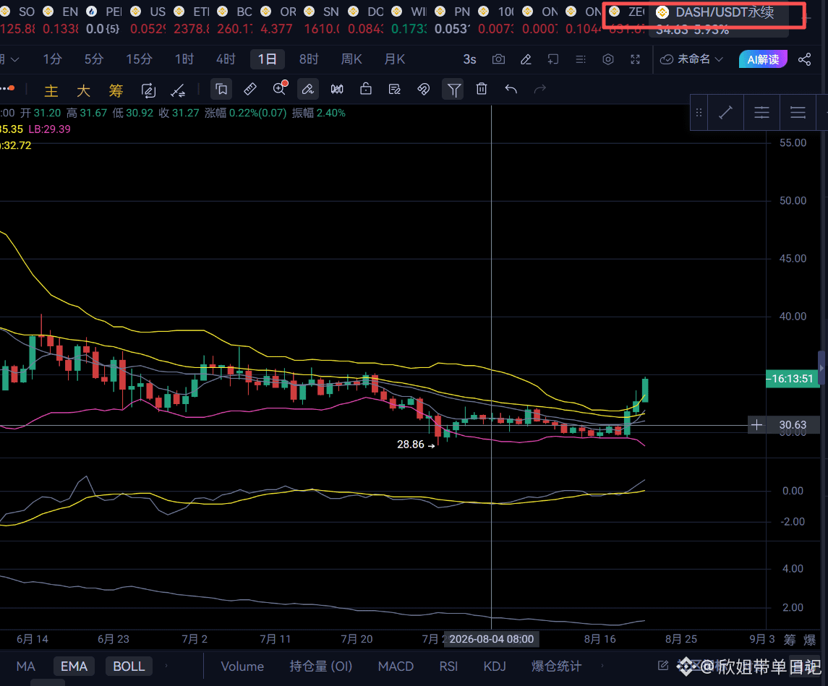828x686 pixels.
Task: Expand the 未命名 layout dropdown
Action: [691, 59]
